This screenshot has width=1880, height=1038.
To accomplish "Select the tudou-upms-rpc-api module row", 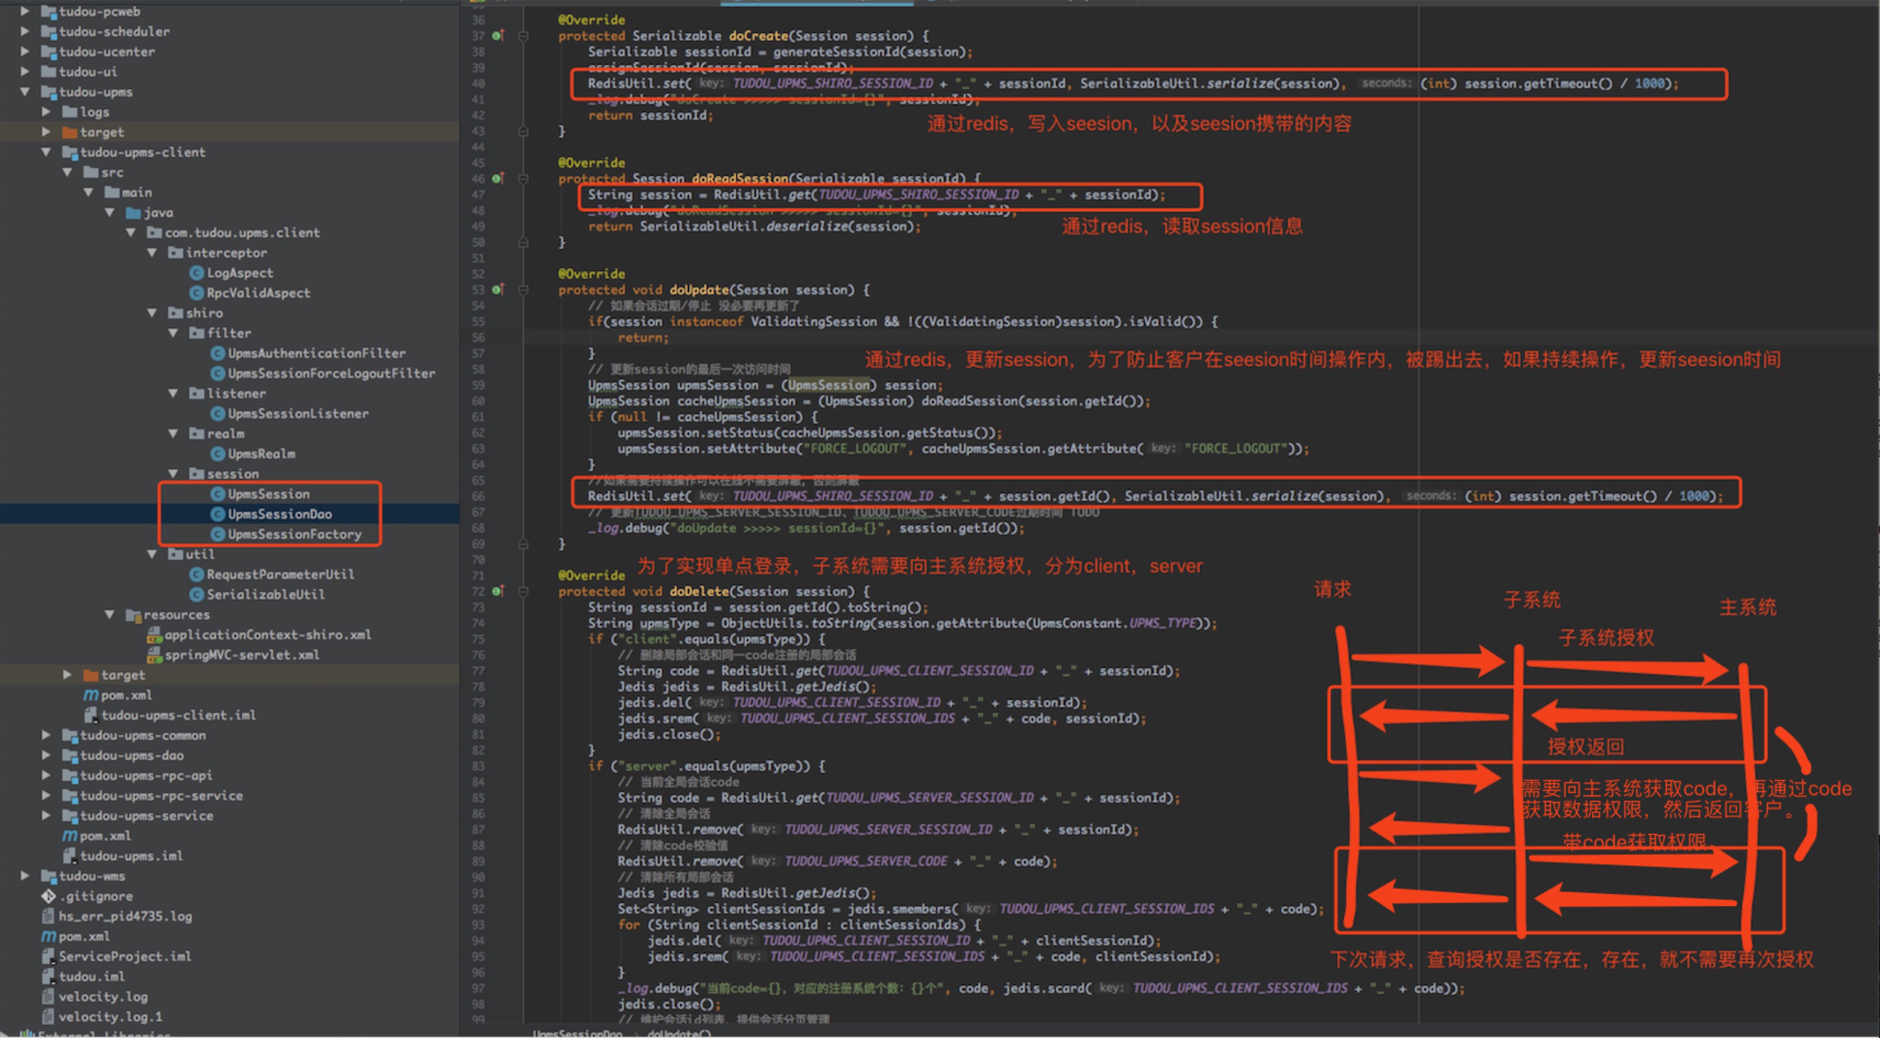I will (x=229, y=775).
